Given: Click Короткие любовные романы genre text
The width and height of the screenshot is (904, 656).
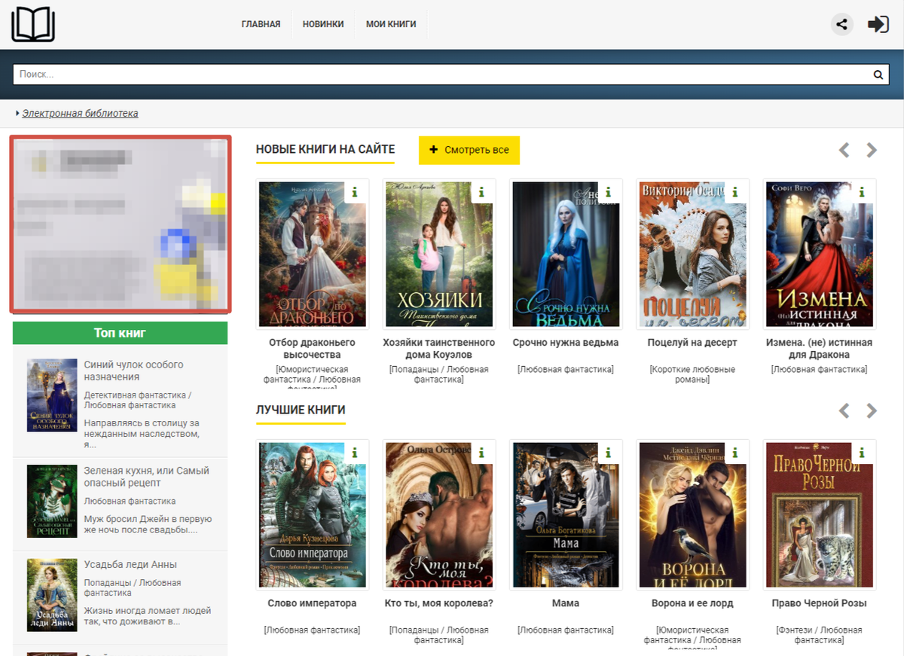Looking at the screenshot, I should tap(692, 375).
